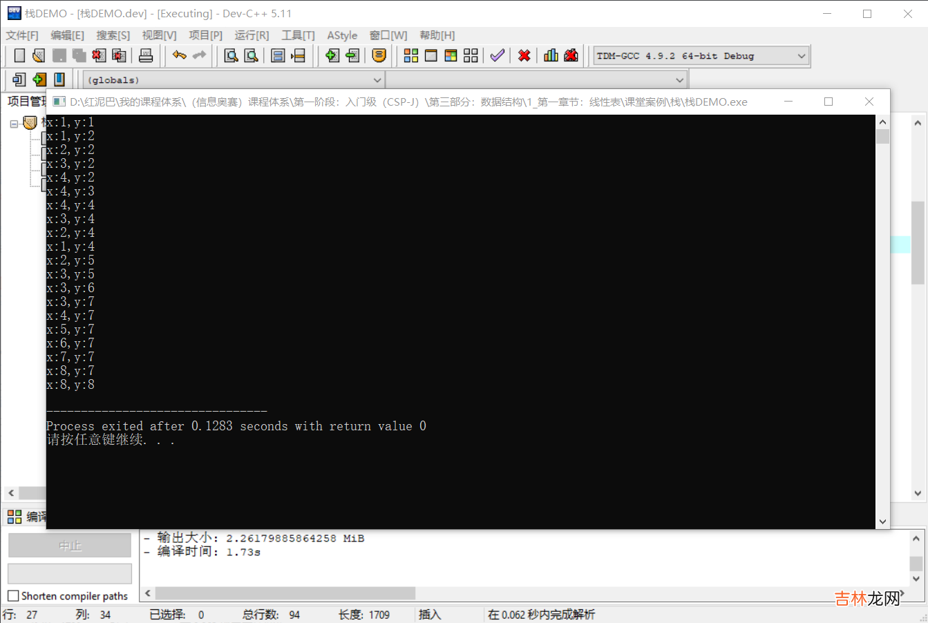Click the compile log scroll-down arrow
Screen dimensions: 928x623
916,579
